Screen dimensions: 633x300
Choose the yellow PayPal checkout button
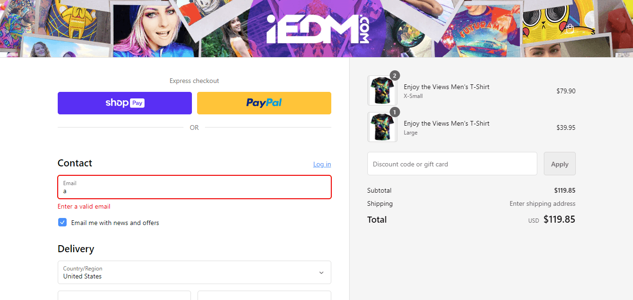click(264, 103)
